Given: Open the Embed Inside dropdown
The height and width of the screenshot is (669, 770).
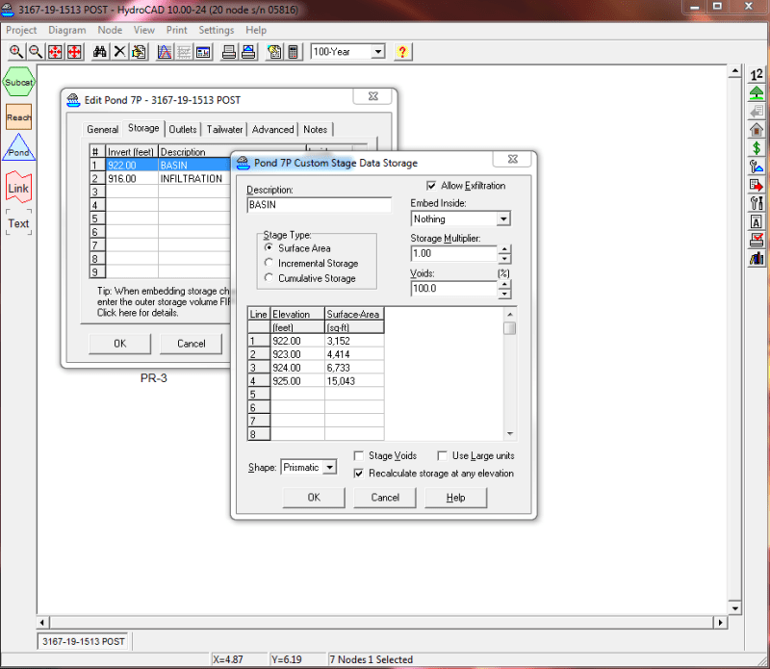Looking at the screenshot, I should [503, 219].
